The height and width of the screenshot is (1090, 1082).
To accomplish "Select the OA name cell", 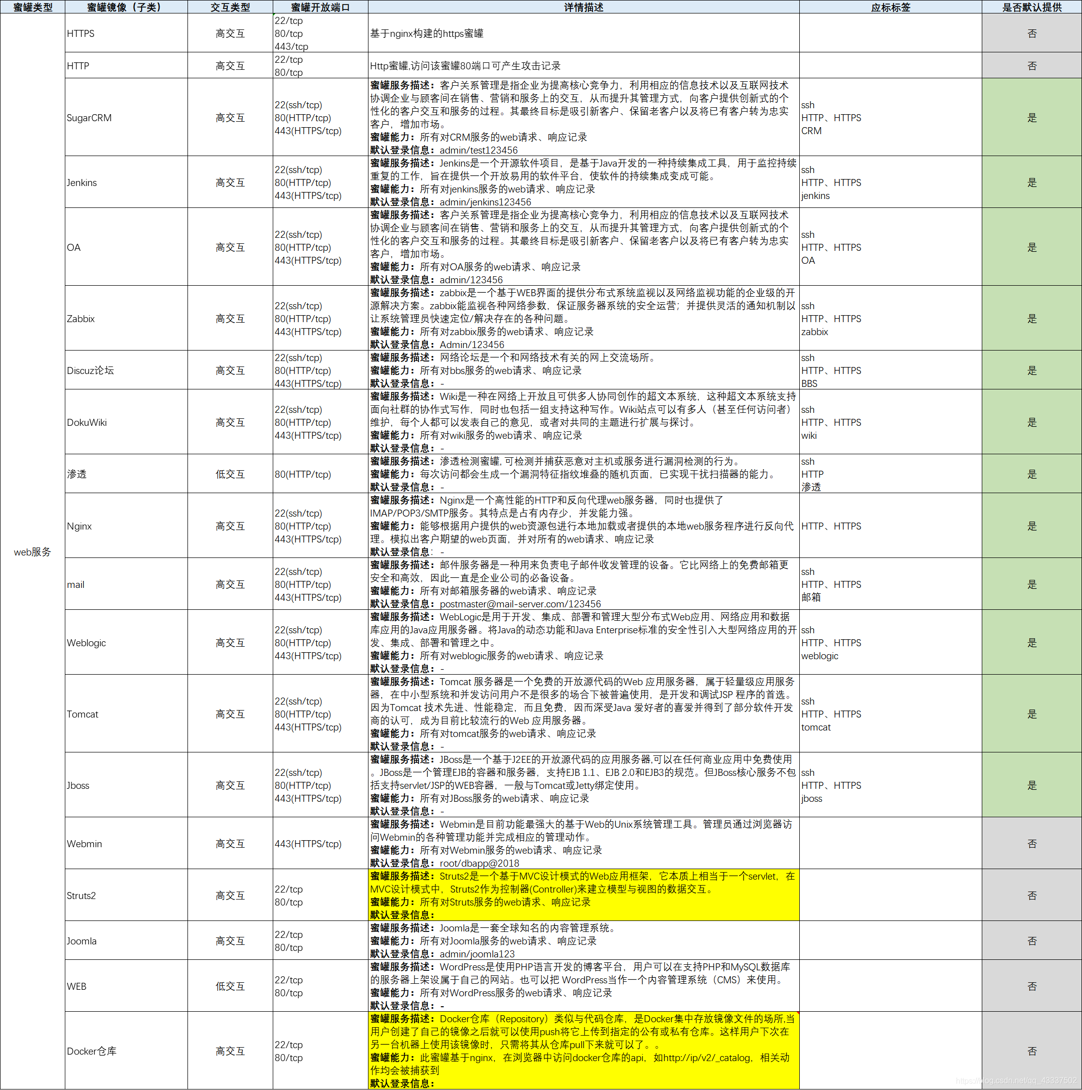I will (126, 247).
